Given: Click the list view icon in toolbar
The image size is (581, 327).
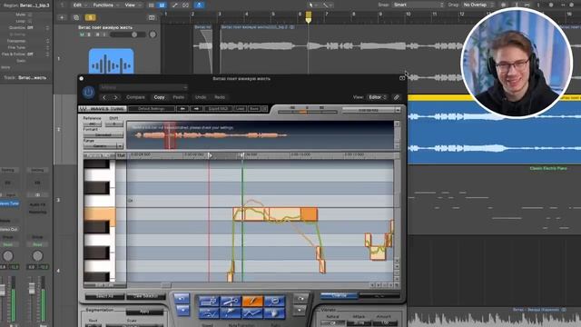Looking at the screenshot, I should point(152,5).
